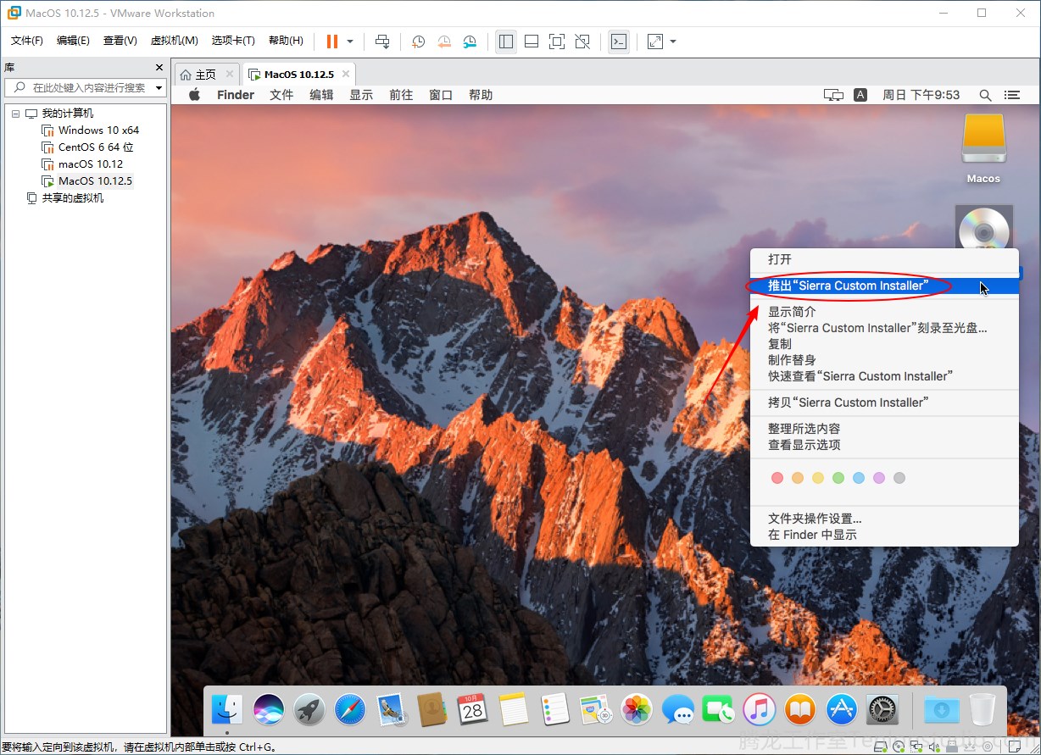Open the VMware 文件(F) menu
Viewport: 1041px width, 755px height.
(x=27, y=41)
